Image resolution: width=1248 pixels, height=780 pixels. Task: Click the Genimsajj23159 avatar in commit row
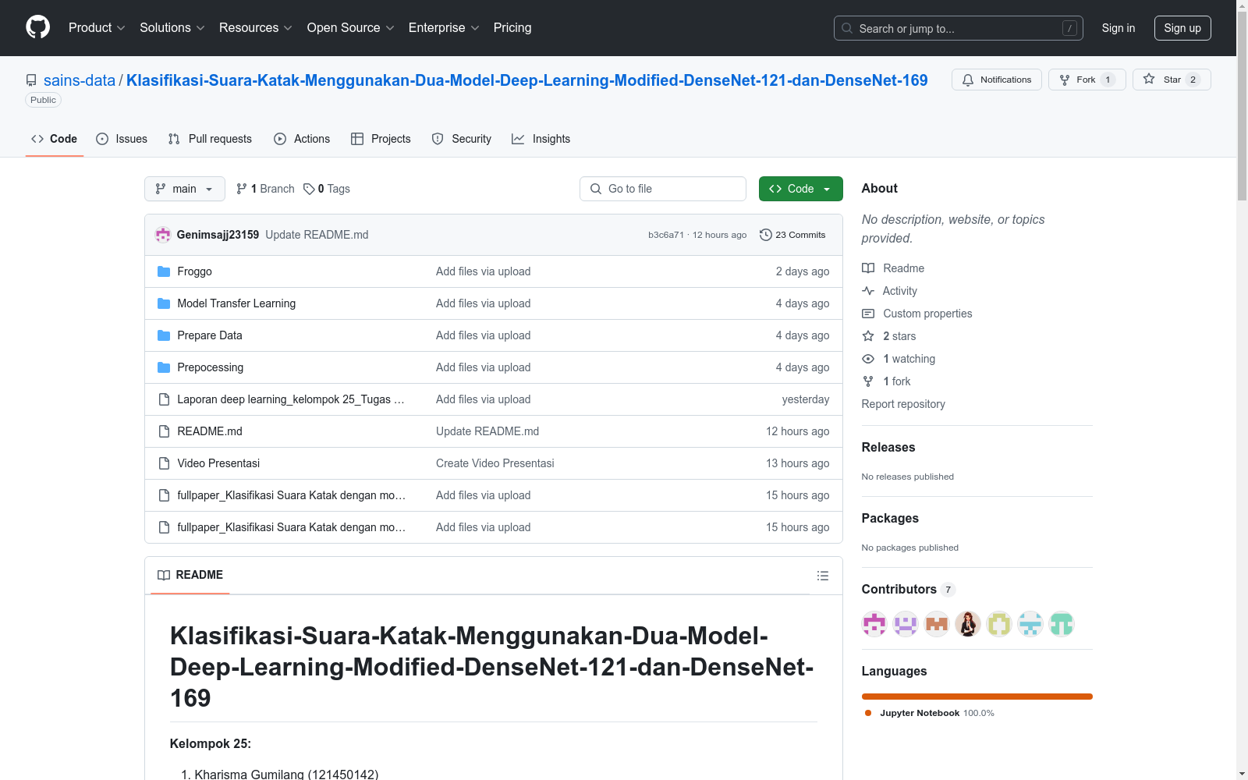(x=163, y=235)
